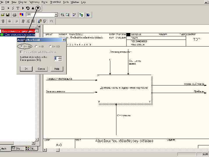This screenshot has height=157, width=209.
Task: Click explorer horizontal scrollbar right arrow
Action: 33,143
